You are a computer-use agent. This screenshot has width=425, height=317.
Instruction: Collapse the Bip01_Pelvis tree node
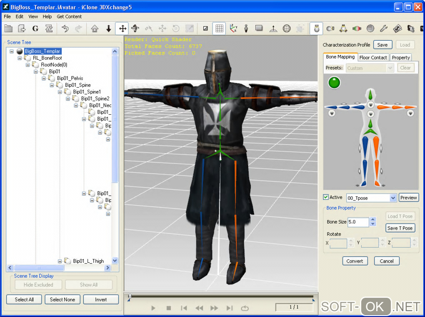[44, 78]
